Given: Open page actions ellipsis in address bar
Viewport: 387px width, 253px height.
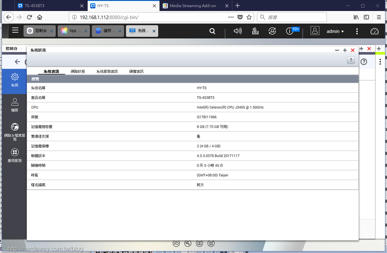Looking at the screenshot, I should tap(231, 17).
